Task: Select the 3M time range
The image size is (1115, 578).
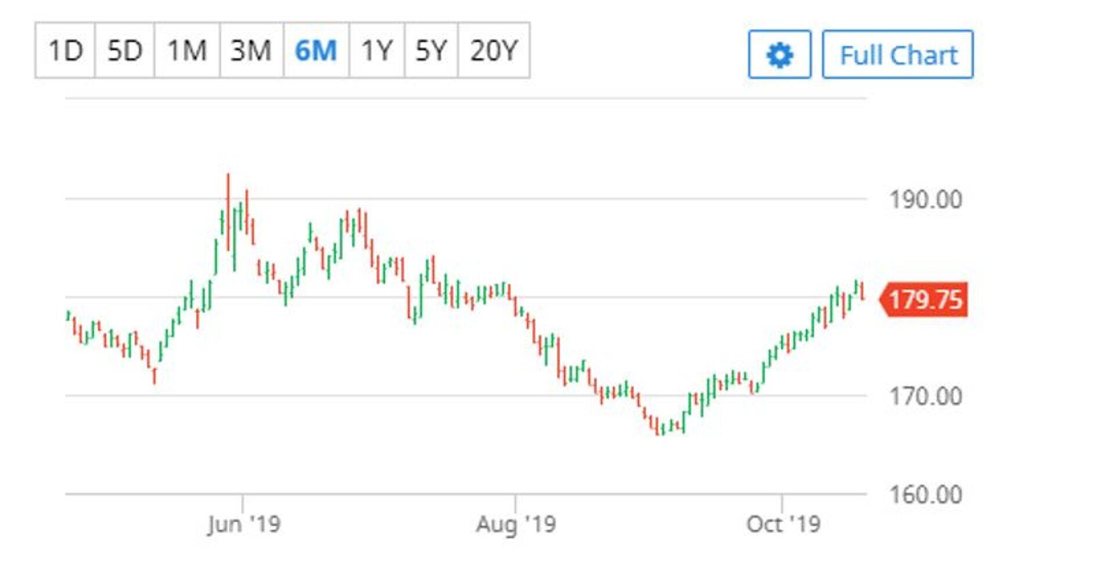Action: (x=251, y=51)
